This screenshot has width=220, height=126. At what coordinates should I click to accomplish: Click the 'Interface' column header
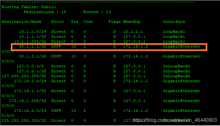(x=174, y=22)
